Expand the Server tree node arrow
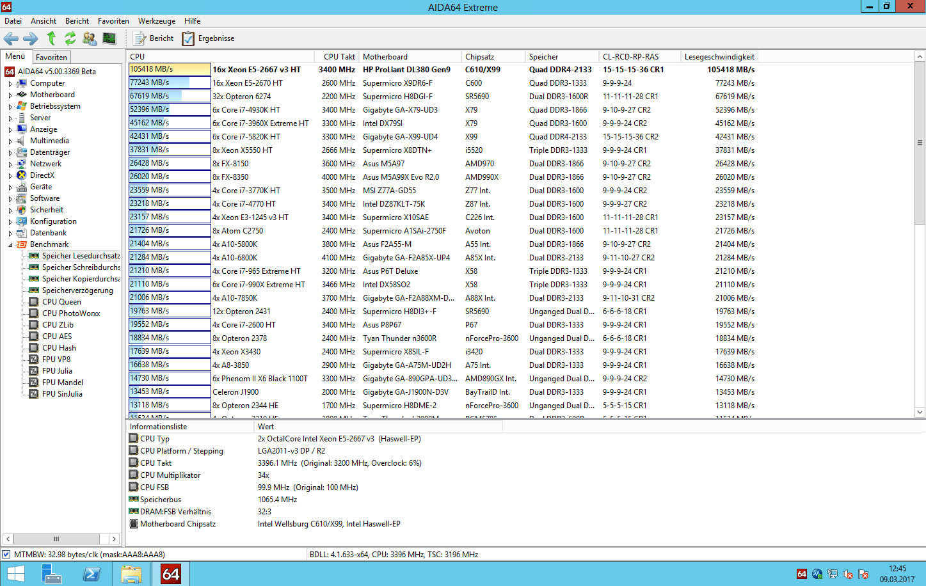Screen dimensions: 926x586 10,118
